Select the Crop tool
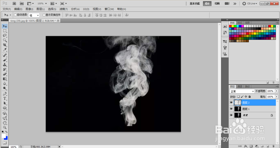The width and height of the screenshot is (280, 148). [5, 45]
